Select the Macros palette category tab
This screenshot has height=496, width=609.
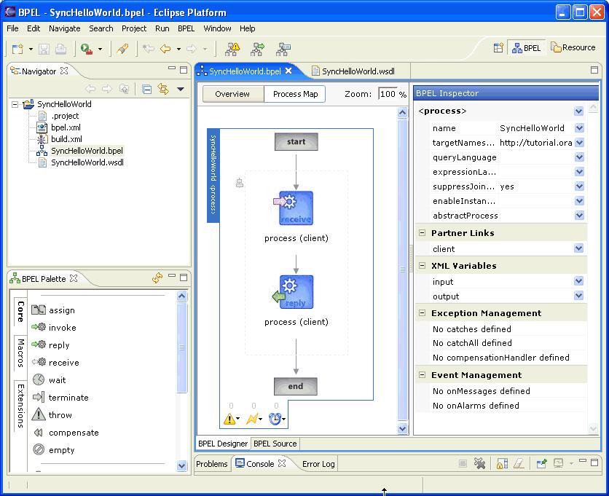[x=20, y=353]
